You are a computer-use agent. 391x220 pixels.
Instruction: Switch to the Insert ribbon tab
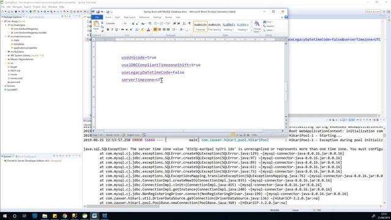[117, 17]
